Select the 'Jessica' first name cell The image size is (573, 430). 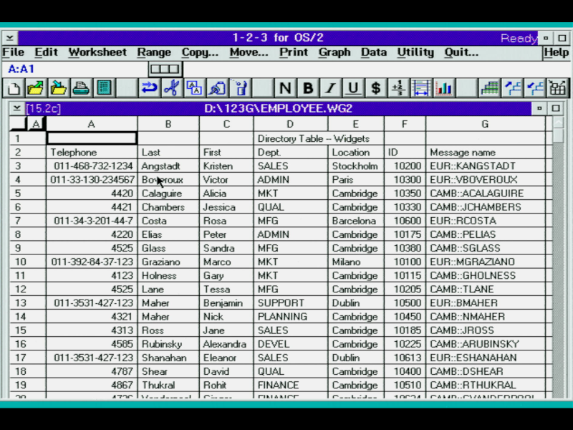(226, 207)
